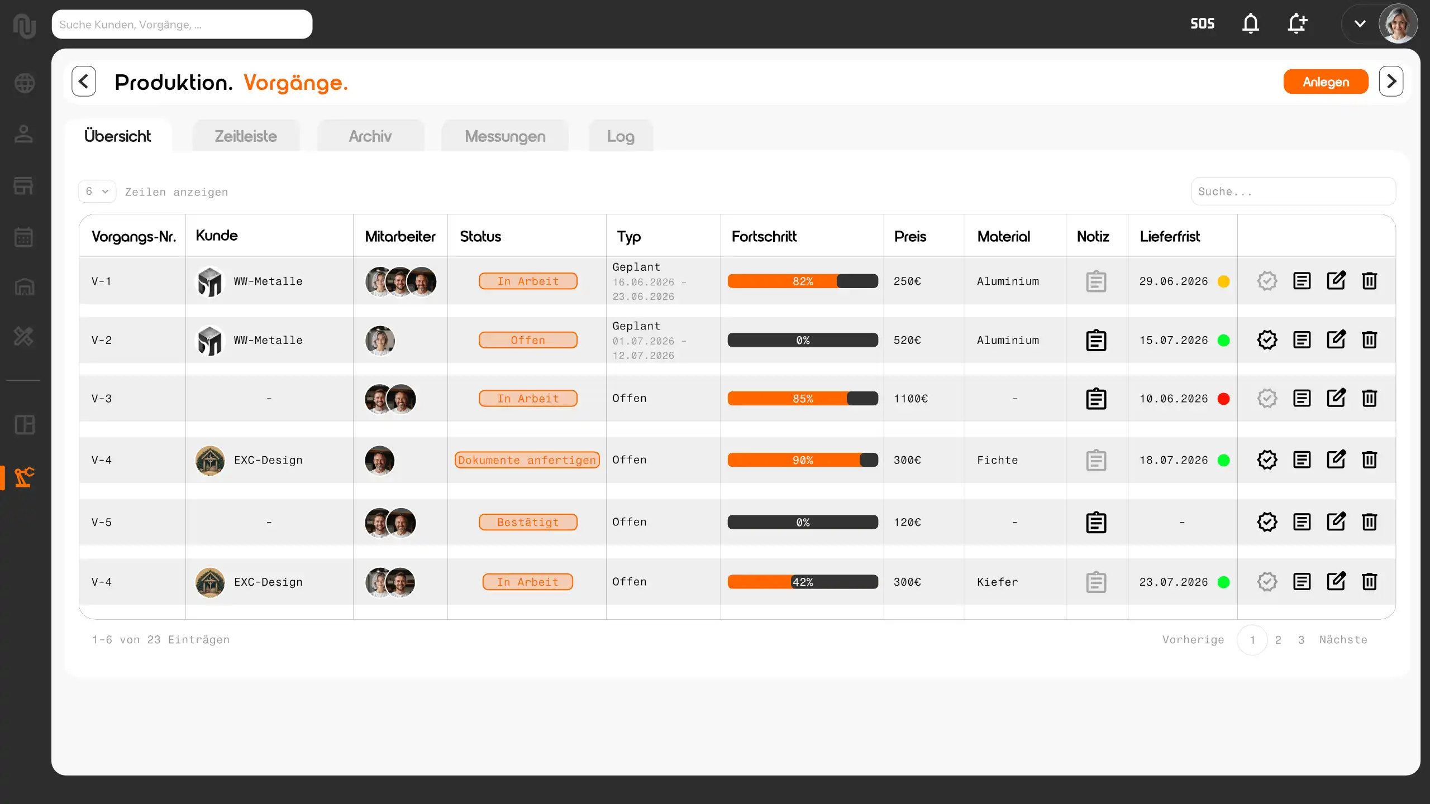Edit row V-1 with the pencil icon
Viewport: 1430px width, 804px height.
pyautogui.click(x=1336, y=280)
